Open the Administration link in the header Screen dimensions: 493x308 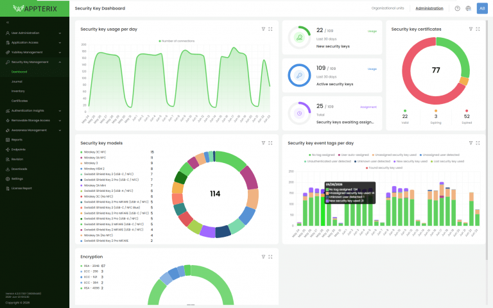429,8
